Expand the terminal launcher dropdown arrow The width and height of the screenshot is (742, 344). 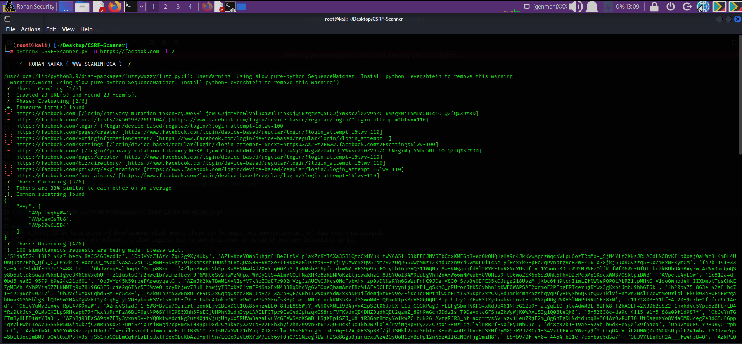[x=142, y=7]
